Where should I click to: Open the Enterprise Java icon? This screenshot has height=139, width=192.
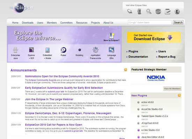point(15,50)
